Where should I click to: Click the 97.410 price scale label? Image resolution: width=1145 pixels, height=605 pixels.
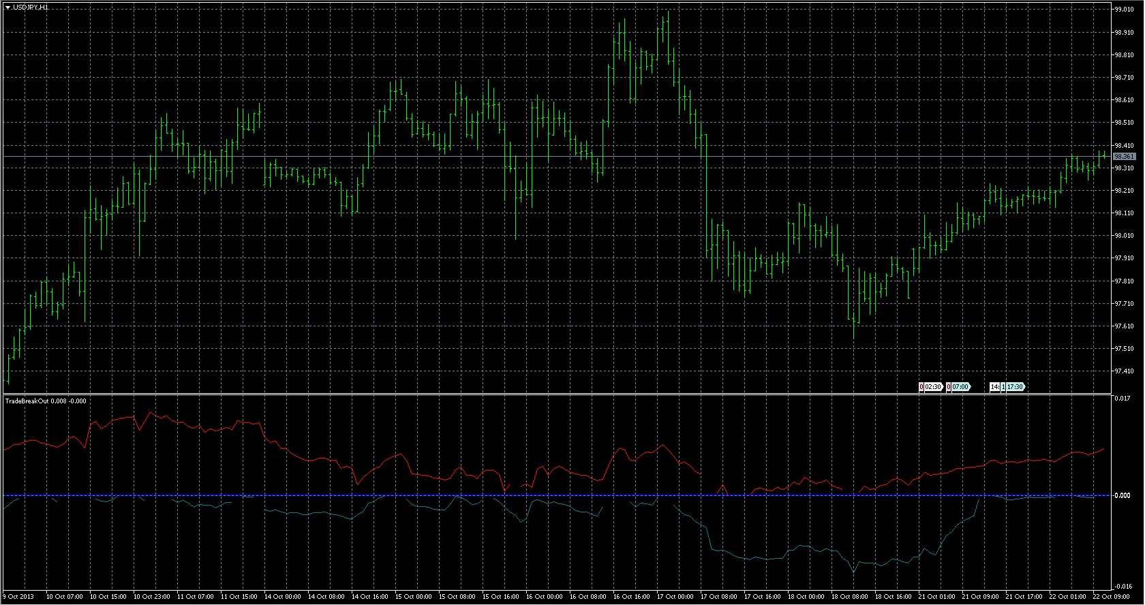tap(1124, 371)
